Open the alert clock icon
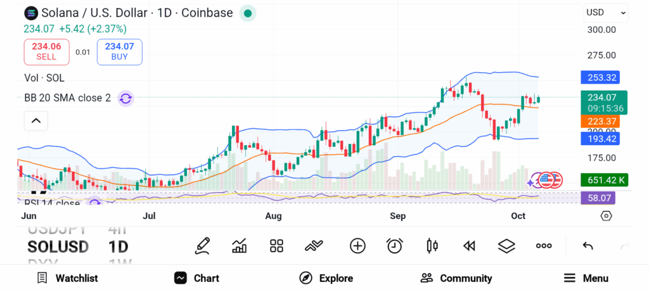Screen dimensions: 649x292 coord(395,246)
